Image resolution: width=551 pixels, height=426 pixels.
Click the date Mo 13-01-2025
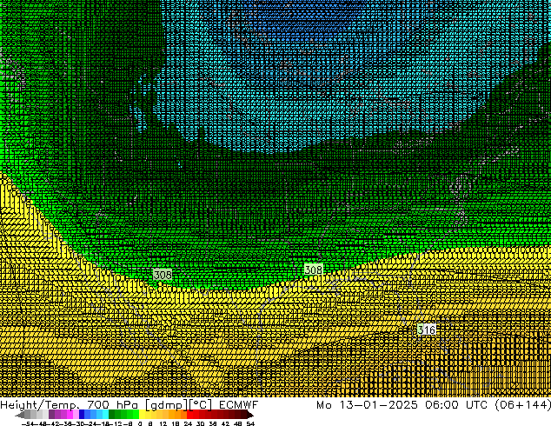(x=367, y=404)
